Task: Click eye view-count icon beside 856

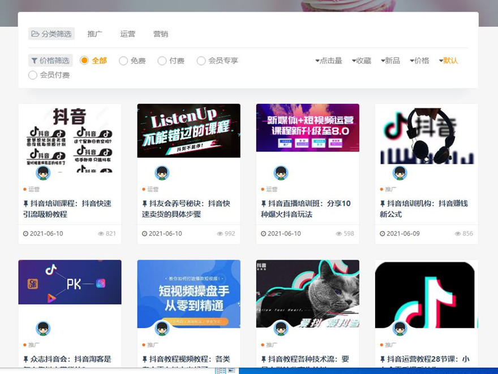Action: (458, 233)
